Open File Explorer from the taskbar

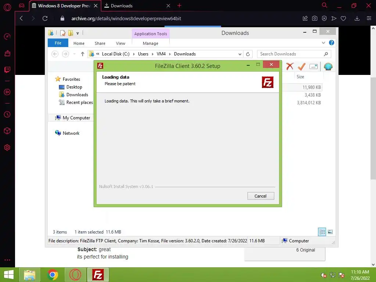click(30, 275)
